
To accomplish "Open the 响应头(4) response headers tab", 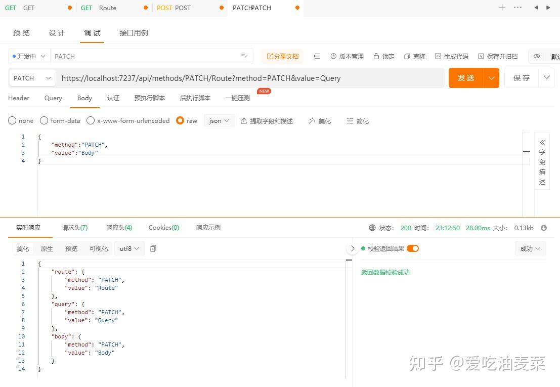I will tap(119, 227).
